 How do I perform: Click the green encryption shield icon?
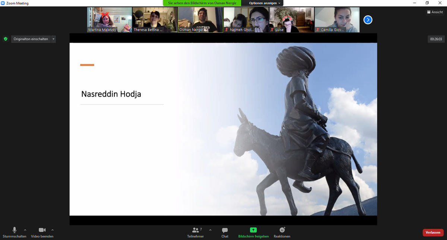pyautogui.click(x=5, y=39)
